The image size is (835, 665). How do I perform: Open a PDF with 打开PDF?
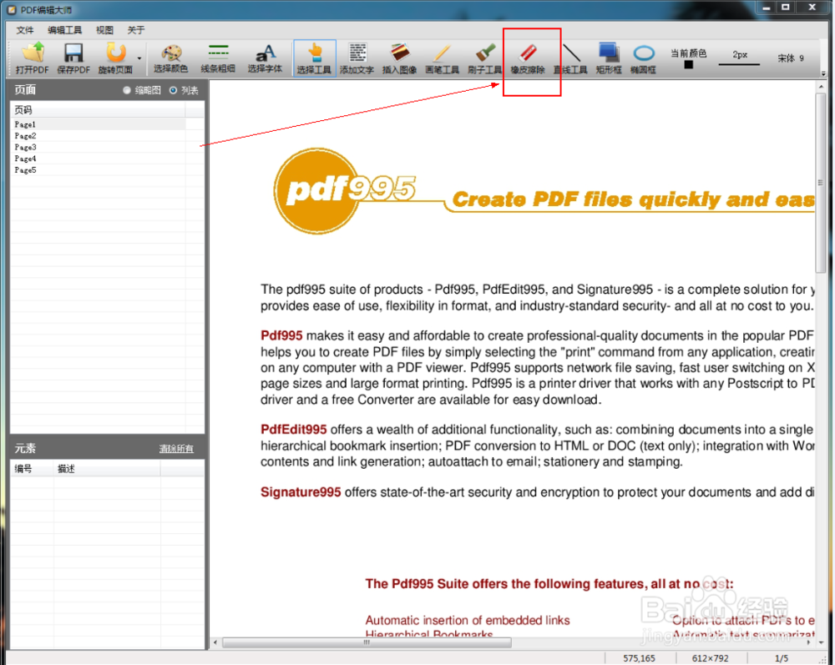[33, 58]
